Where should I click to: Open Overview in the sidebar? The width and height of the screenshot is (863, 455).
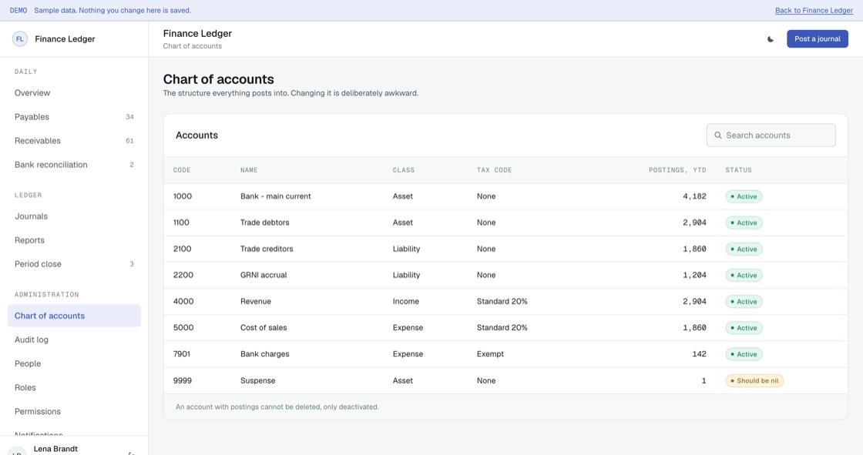[x=74, y=93]
